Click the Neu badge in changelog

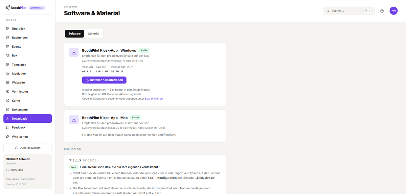(x=74, y=167)
